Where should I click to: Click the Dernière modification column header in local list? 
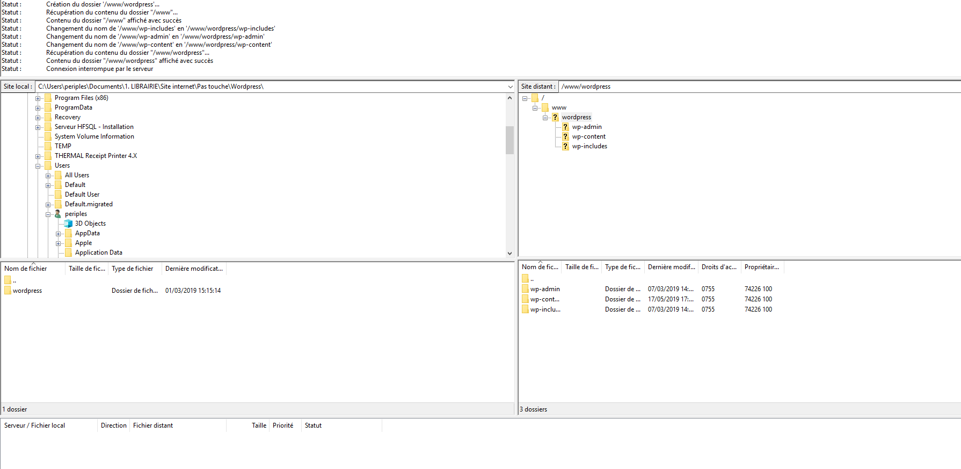click(193, 269)
